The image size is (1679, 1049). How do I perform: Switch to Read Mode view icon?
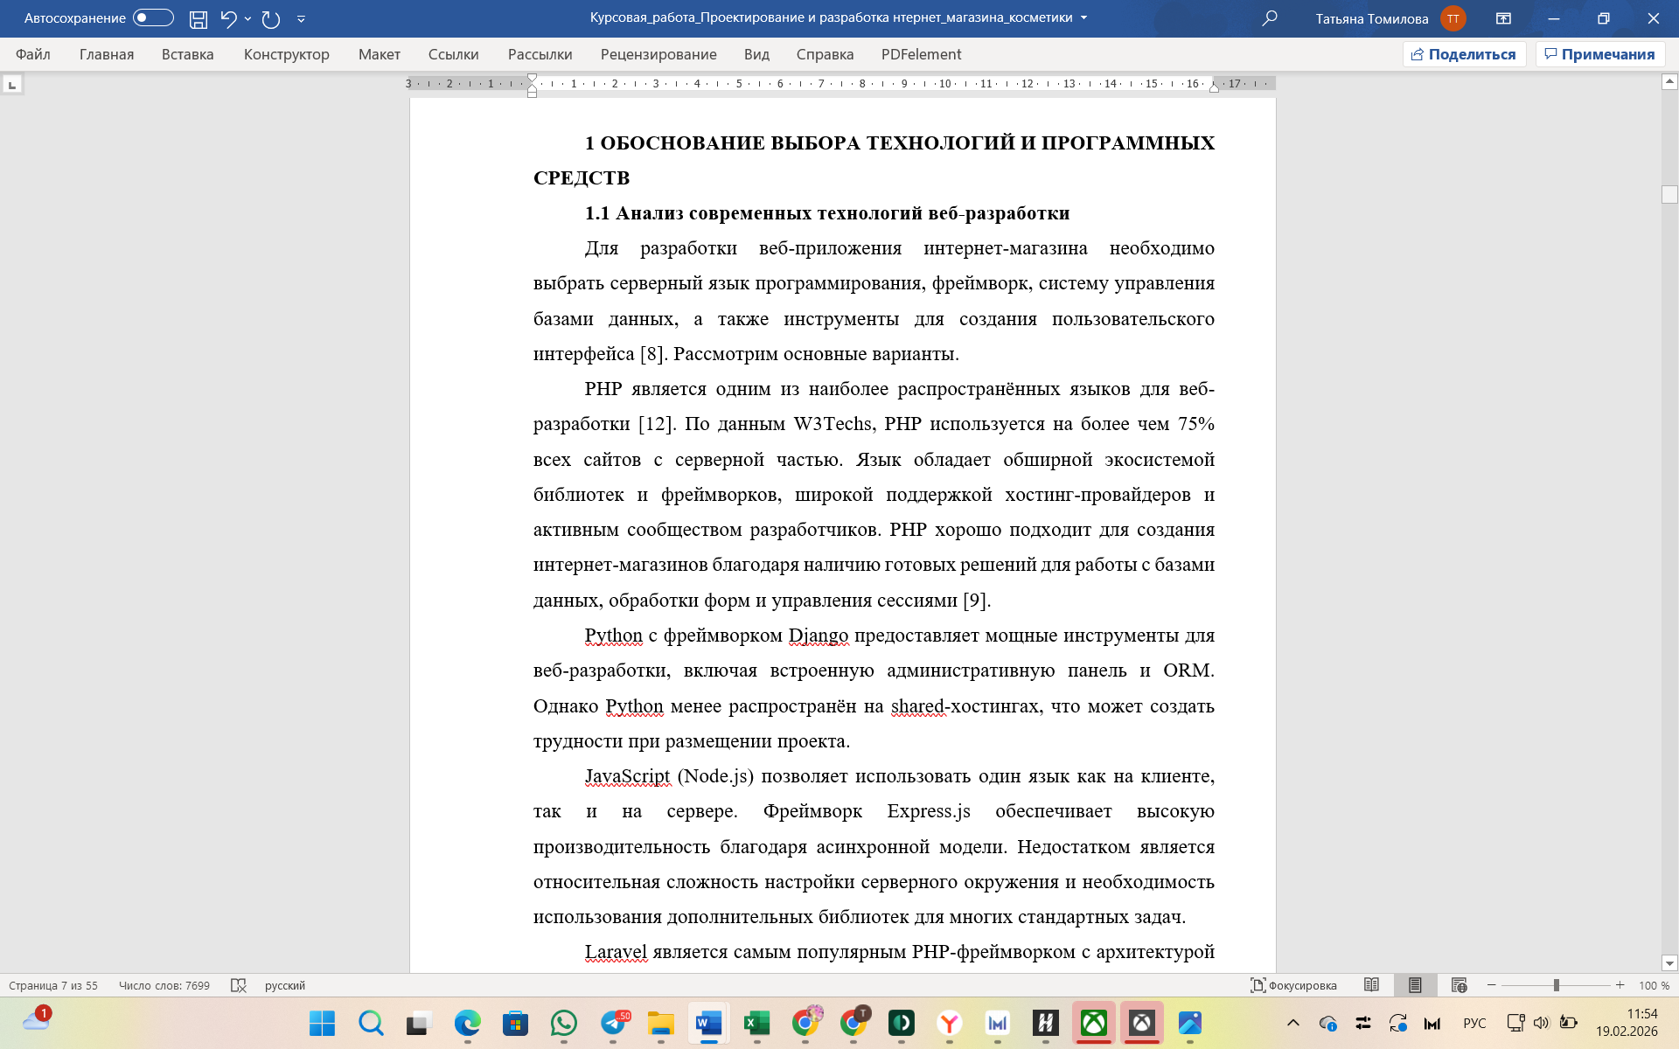1371,985
